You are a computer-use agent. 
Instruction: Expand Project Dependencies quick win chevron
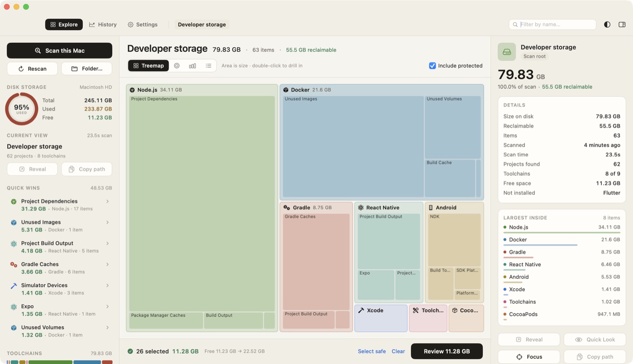point(108,202)
